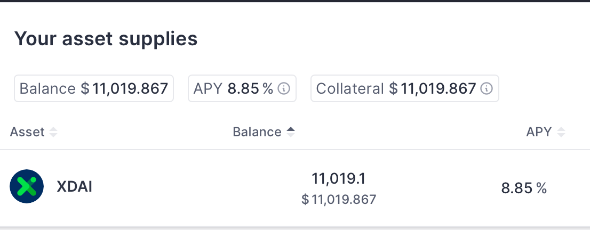
Task: Click the sort arrows beside Asset header
Action: point(53,133)
